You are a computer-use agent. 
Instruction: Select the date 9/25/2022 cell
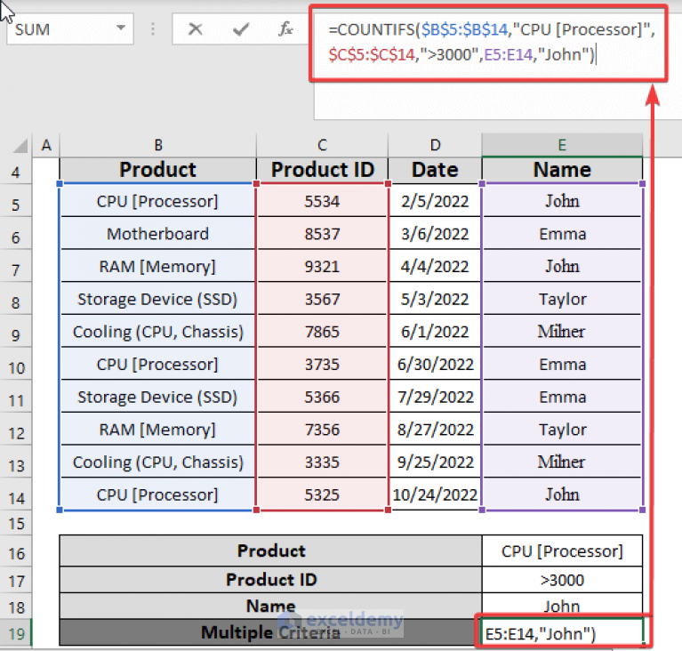435,462
